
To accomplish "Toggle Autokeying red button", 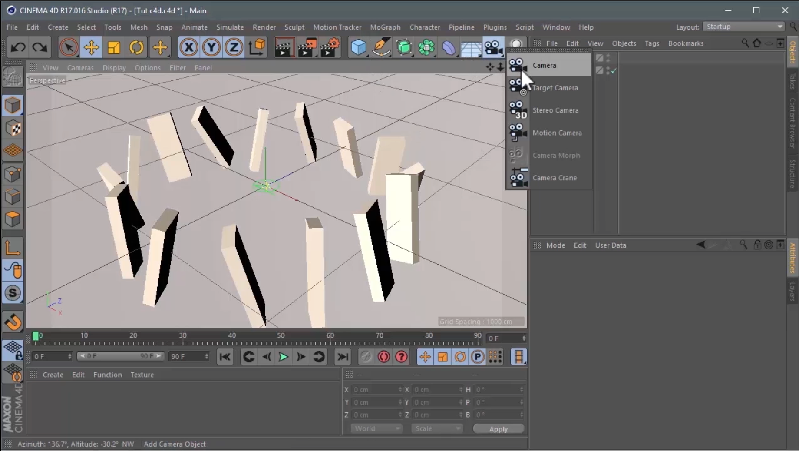I will [x=384, y=357].
